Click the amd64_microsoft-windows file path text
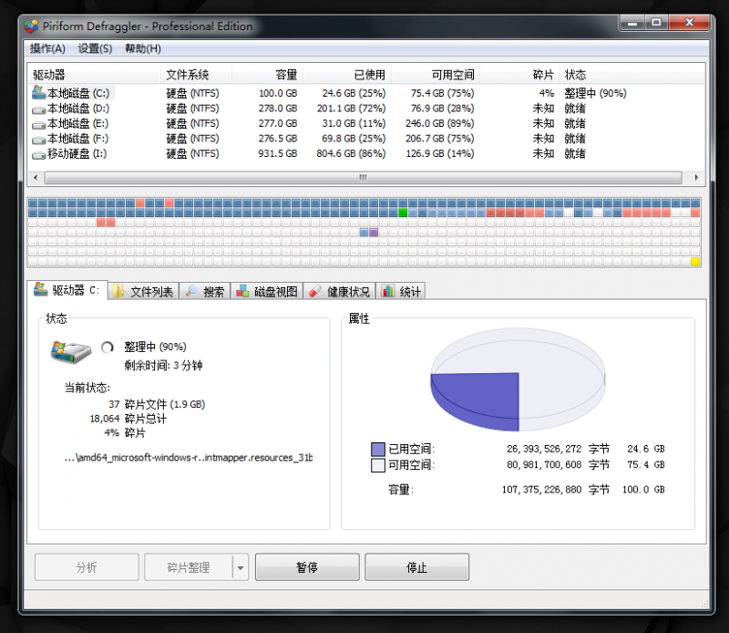Screen dimensions: 729x633 coord(189,458)
